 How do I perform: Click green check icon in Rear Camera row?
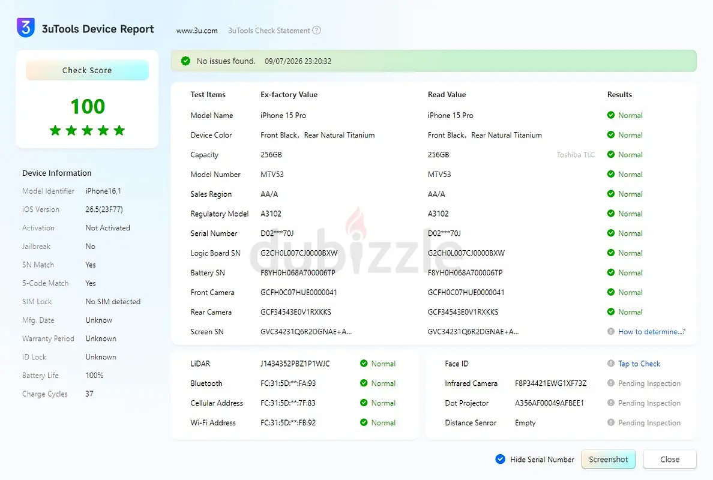coord(611,312)
